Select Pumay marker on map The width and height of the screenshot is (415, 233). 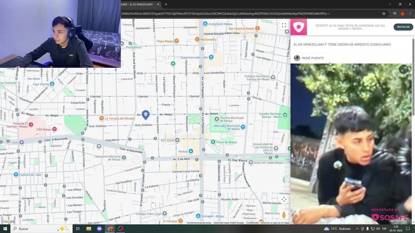tap(191, 151)
